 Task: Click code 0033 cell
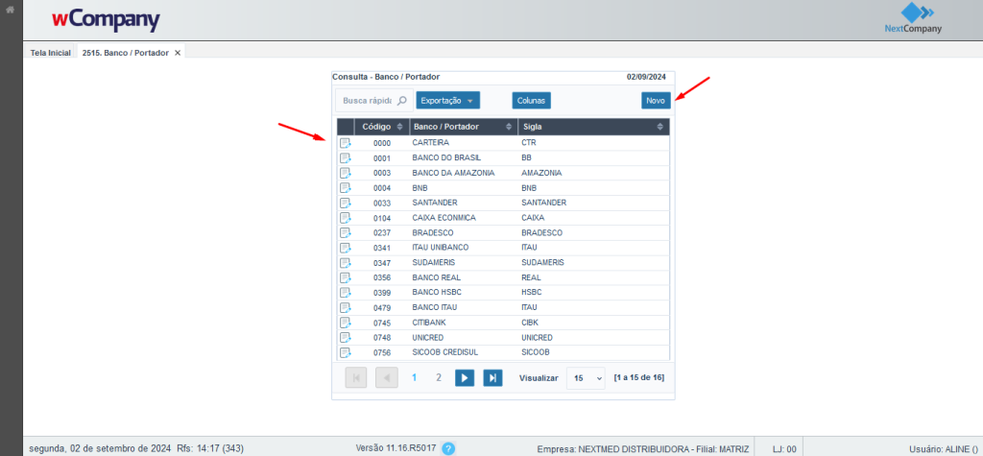click(x=382, y=204)
